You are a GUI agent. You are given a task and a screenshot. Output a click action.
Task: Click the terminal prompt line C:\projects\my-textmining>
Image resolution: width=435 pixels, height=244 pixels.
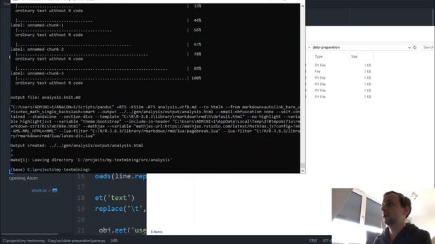(x=50, y=169)
